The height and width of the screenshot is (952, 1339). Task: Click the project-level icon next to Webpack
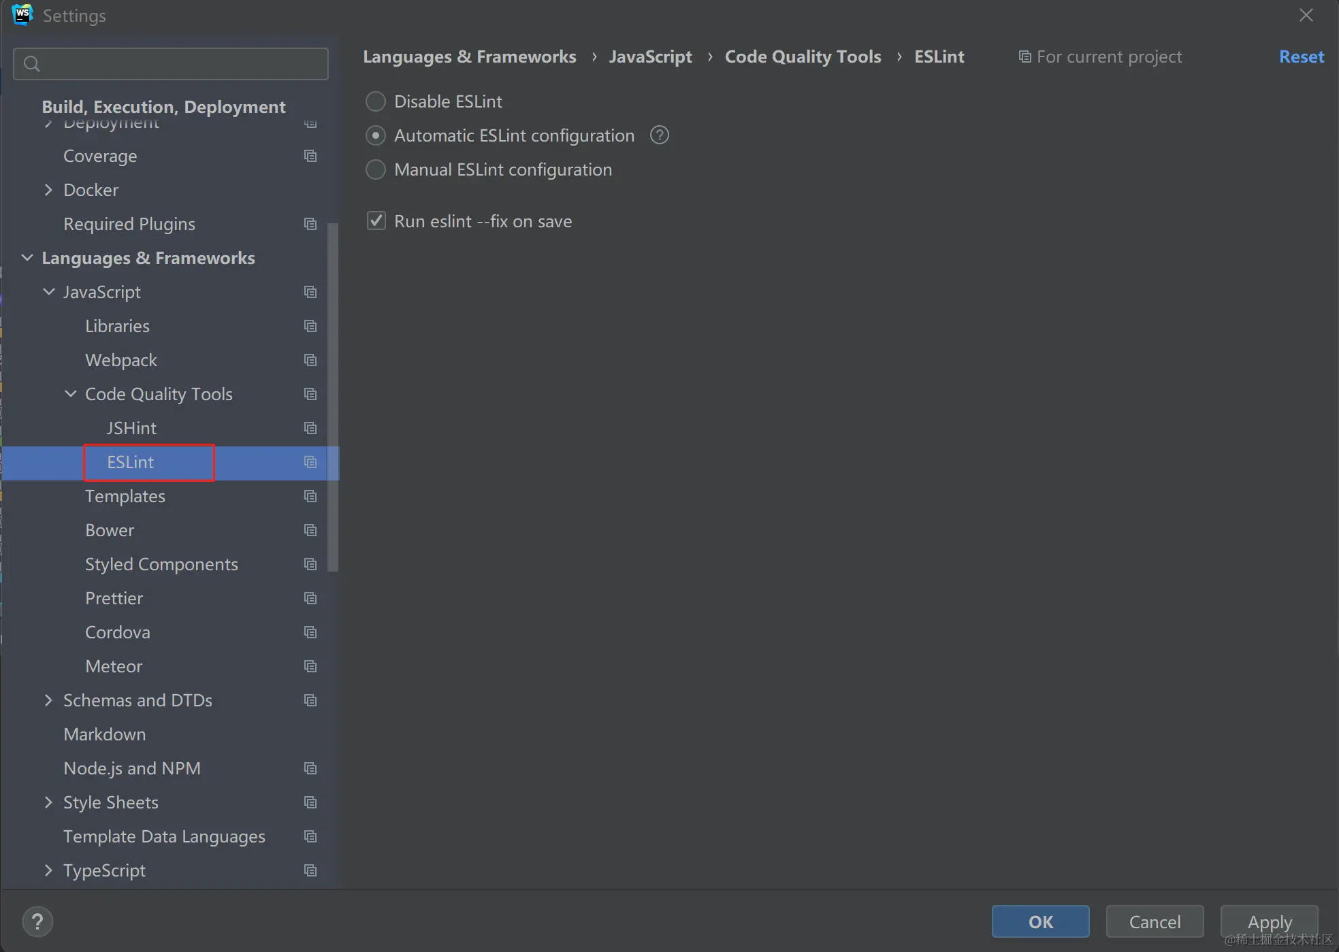(x=310, y=360)
